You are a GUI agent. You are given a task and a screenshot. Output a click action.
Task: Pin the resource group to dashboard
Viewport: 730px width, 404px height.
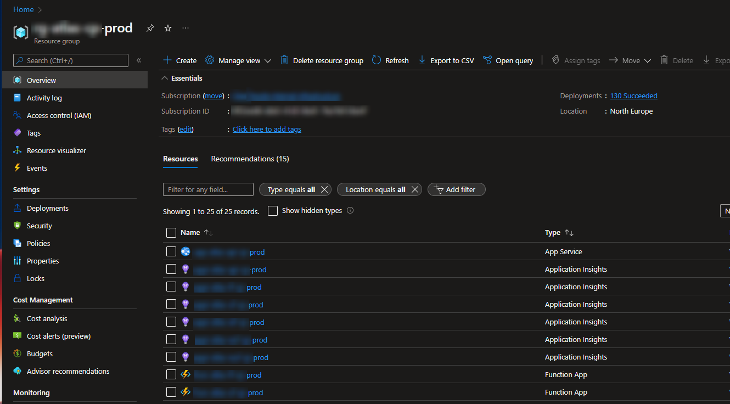150,28
